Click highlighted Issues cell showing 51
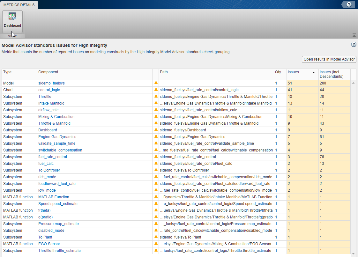The height and width of the screenshot is (257, 358). [x=302, y=83]
